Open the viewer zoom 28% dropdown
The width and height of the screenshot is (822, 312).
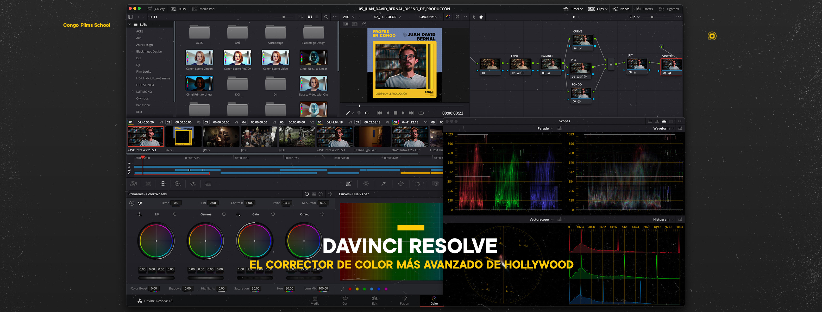tap(348, 17)
